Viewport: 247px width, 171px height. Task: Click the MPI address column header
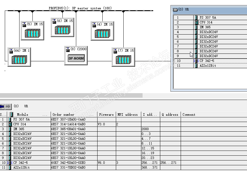click(x=128, y=115)
